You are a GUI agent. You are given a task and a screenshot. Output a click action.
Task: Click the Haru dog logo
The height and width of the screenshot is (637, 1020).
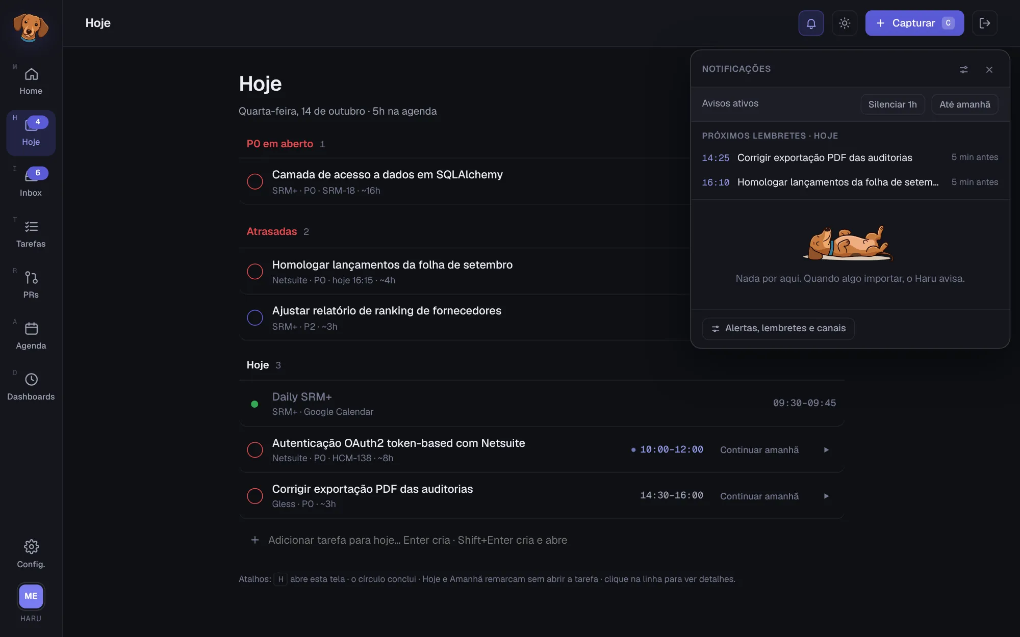[x=31, y=28]
